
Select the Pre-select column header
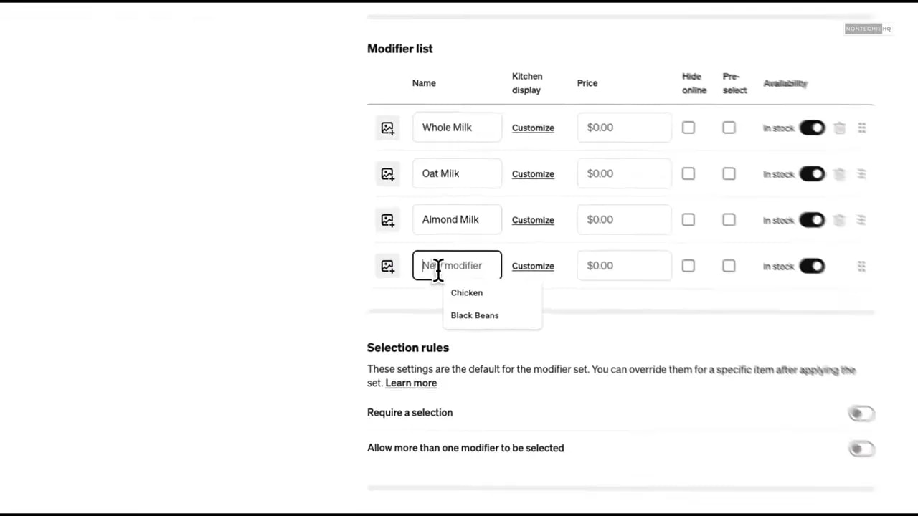click(x=734, y=83)
